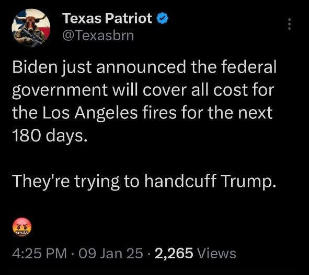Open the 2,265 view count

[x=174, y=253]
